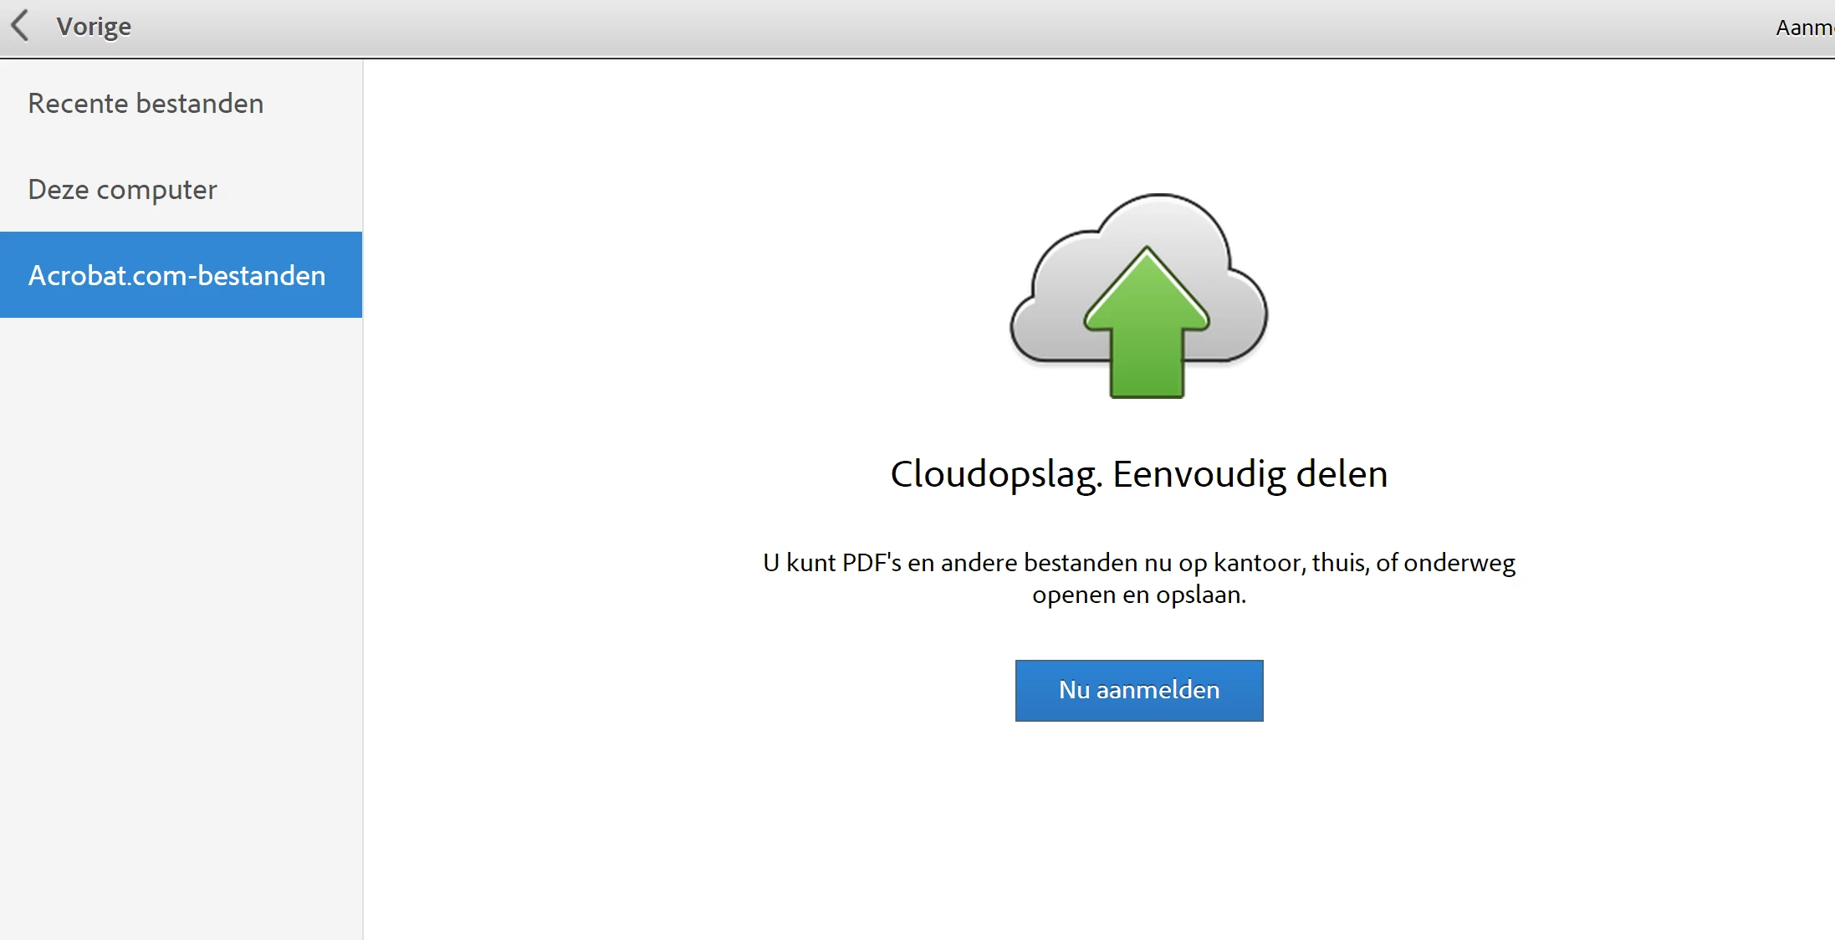
Task: Click the word 'onderweg' in description
Action: [1459, 563]
